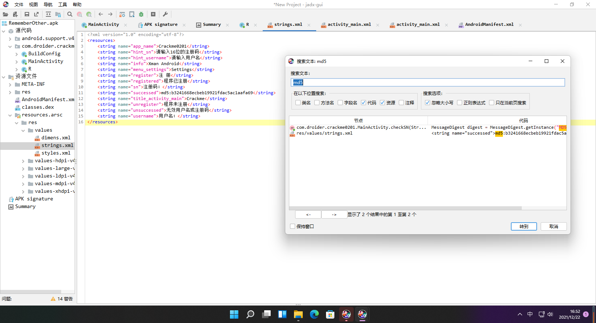Open text search magnifier icon
This screenshot has width=596, height=323.
click(x=70, y=14)
